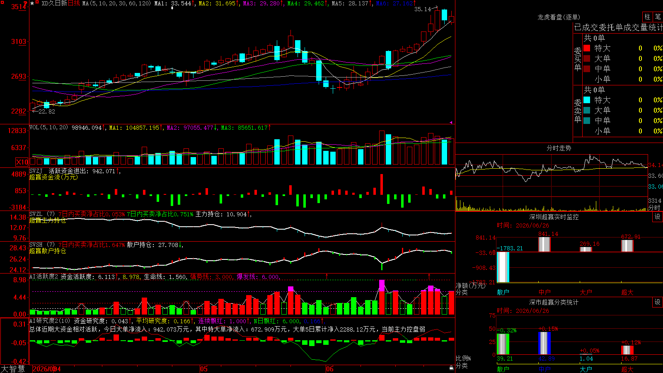Click the 日线 period label

(73, 3)
